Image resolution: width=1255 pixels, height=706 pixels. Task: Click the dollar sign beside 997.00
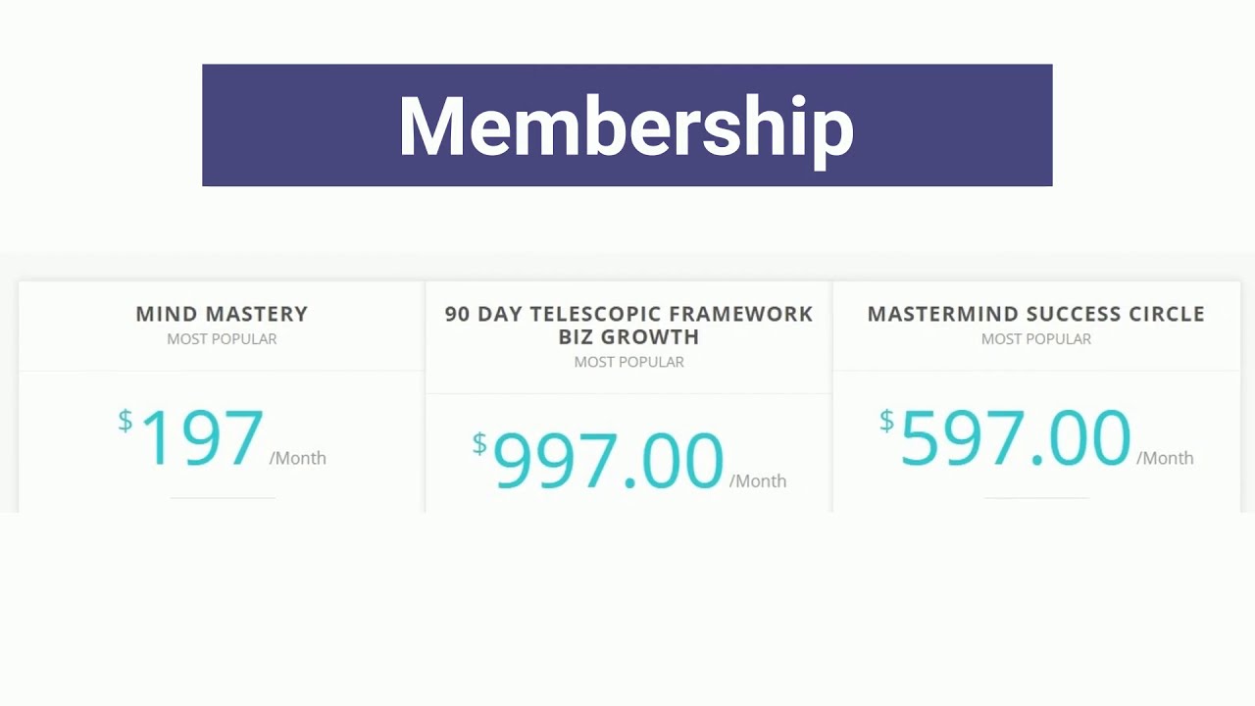tap(478, 444)
